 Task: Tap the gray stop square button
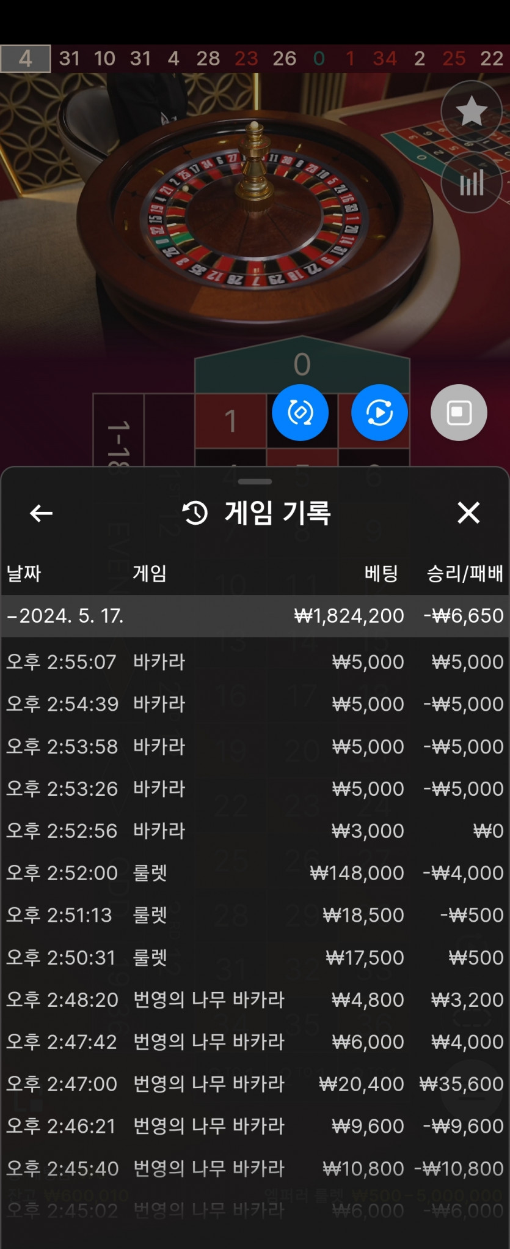pos(459,413)
